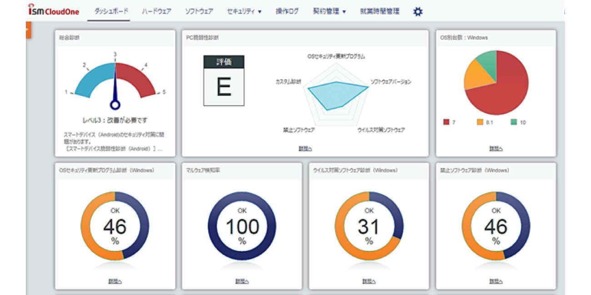Open the セキュリティ dropdown menu

(x=244, y=12)
